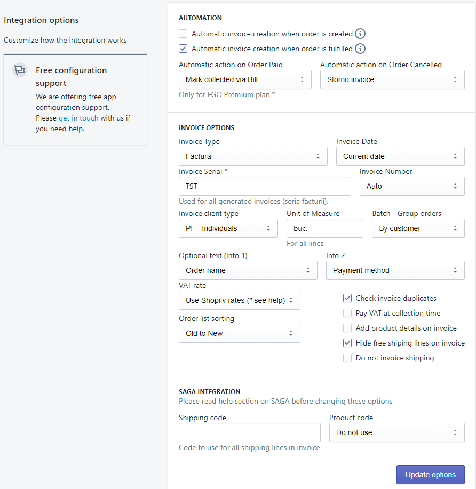Click the Update options button
The height and width of the screenshot is (489, 476).
(431, 475)
